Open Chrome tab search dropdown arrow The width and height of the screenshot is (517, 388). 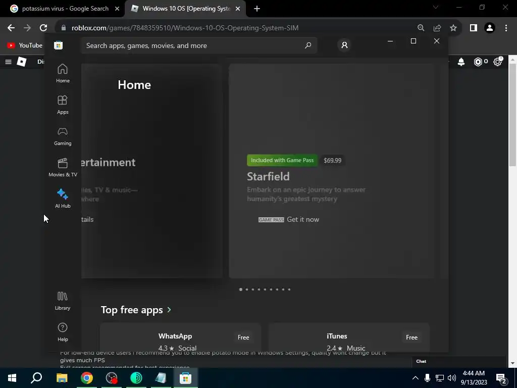436,7
